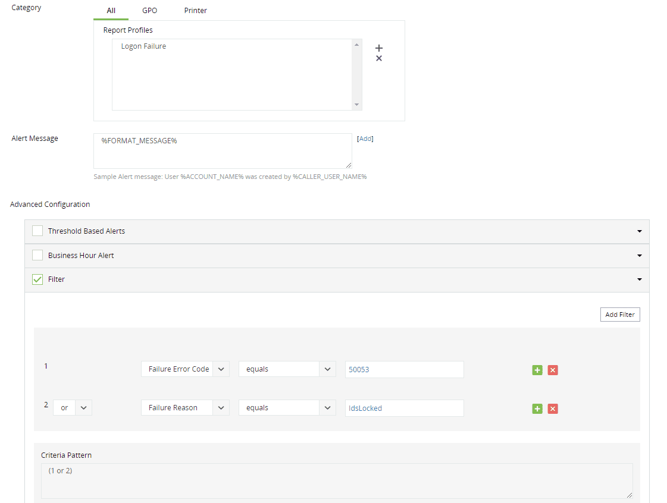Delete filter row 1 with red X
The height and width of the screenshot is (503, 667).
[x=553, y=370]
